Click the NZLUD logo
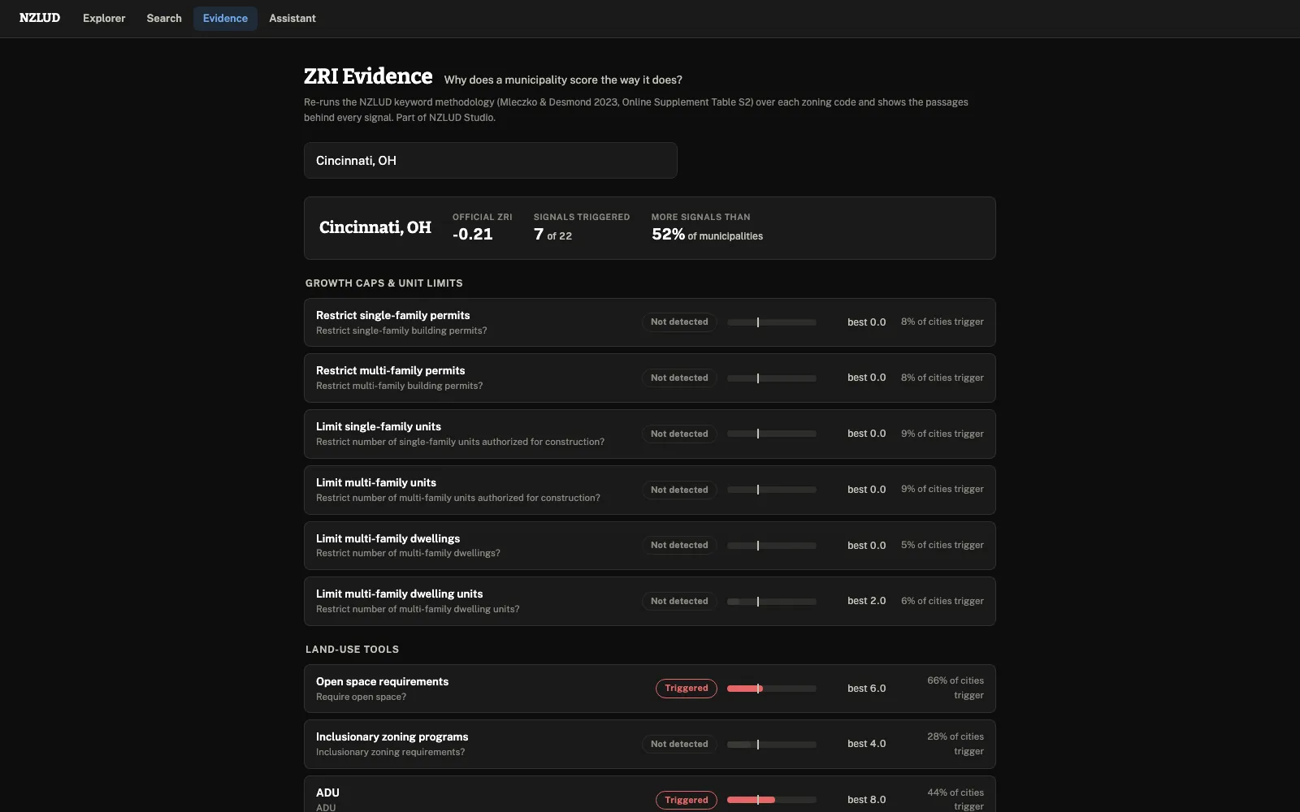The image size is (1300, 812). coord(40,18)
